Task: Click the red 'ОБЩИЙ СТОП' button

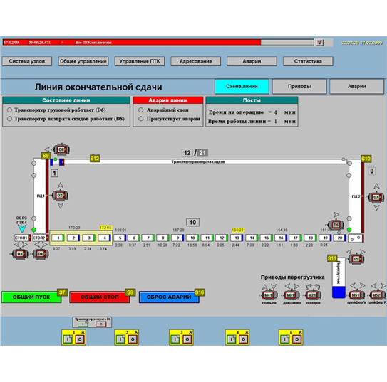Action: (100, 297)
